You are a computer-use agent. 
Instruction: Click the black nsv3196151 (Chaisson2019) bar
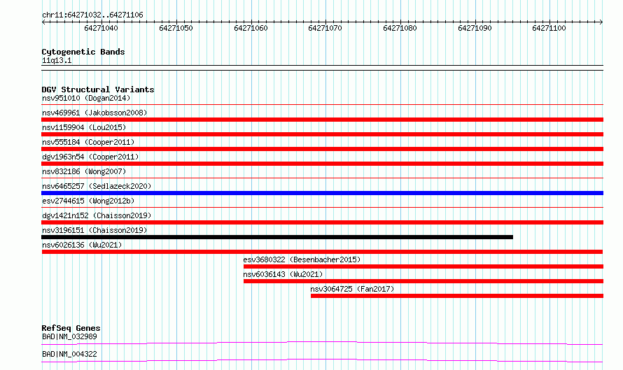tap(277, 237)
